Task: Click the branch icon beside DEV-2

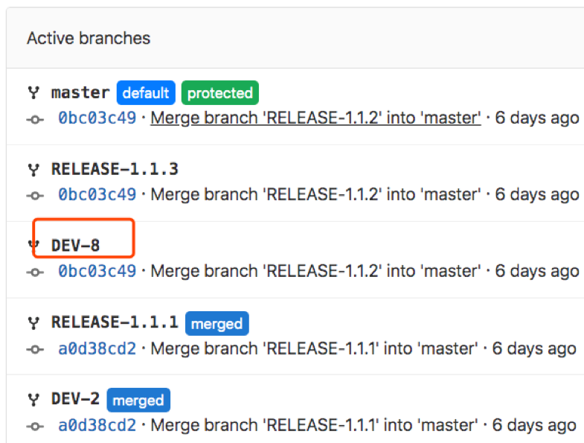Action: [x=33, y=399]
